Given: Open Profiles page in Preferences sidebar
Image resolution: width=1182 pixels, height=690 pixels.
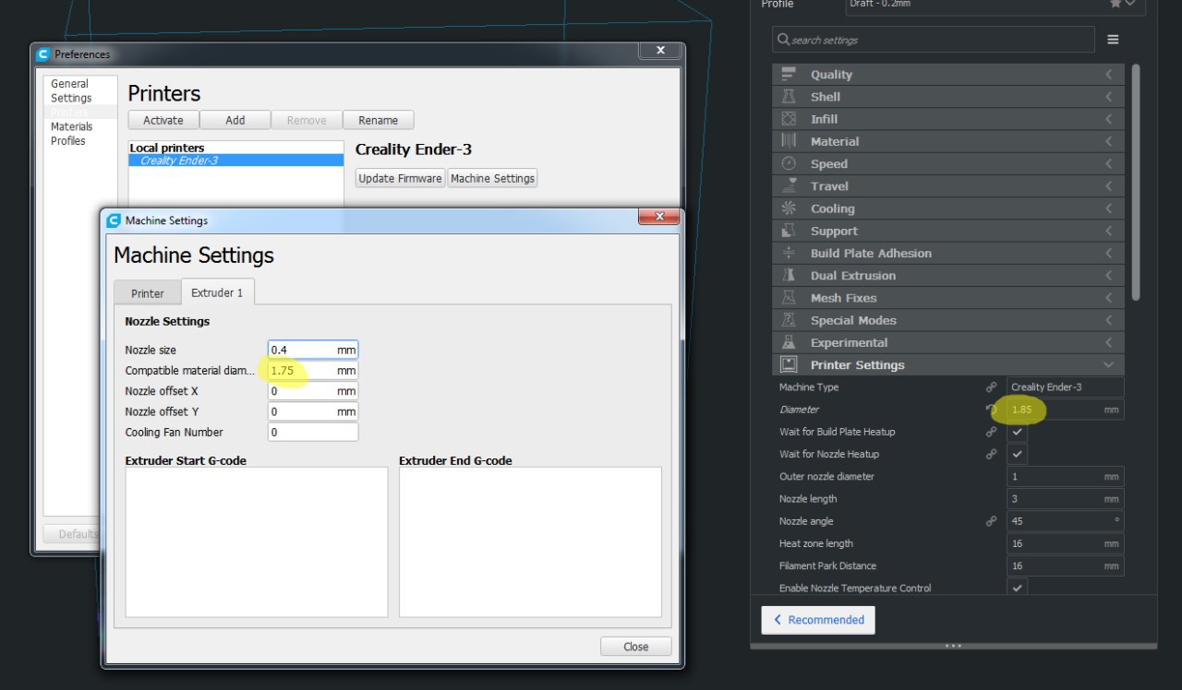Looking at the screenshot, I should pos(67,141).
